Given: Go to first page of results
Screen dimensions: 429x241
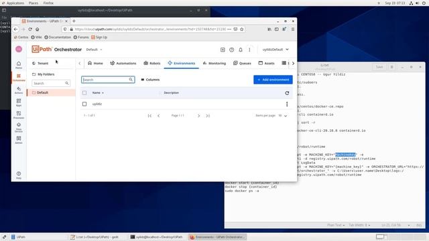Looking at the screenshot, I should [x=149, y=116].
